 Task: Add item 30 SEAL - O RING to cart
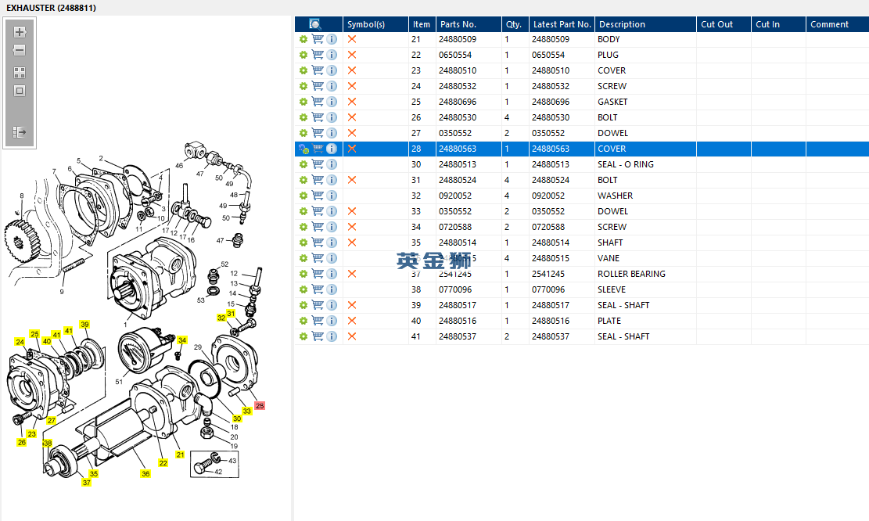[x=318, y=164]
